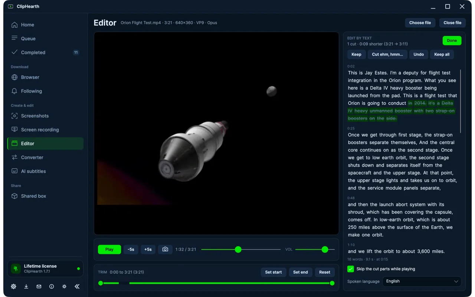Click the Close file button
This screenshot has width=475, height=297.
[452, 23]
